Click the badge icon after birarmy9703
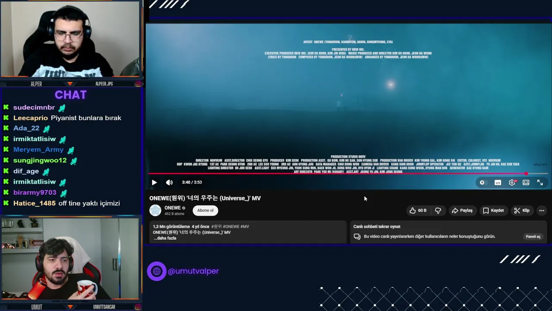Image resolution: width=552 pixels, height=311 pixels. (63, 193)
